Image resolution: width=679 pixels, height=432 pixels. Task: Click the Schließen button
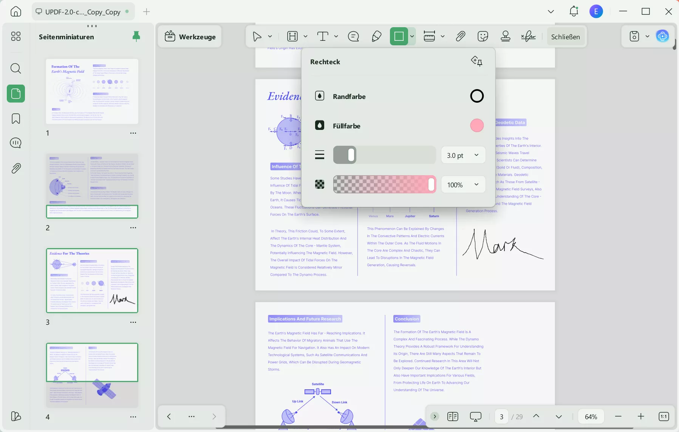[x=566, y=37]
